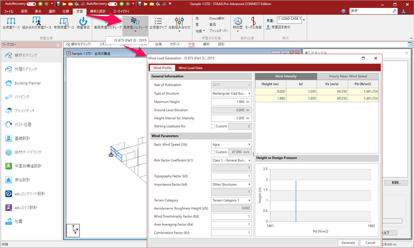The width and height of the screenshot is (414, 248).
Task: Open the Importance Factor k4 dropdown
Action: click(x=231, y=184)
